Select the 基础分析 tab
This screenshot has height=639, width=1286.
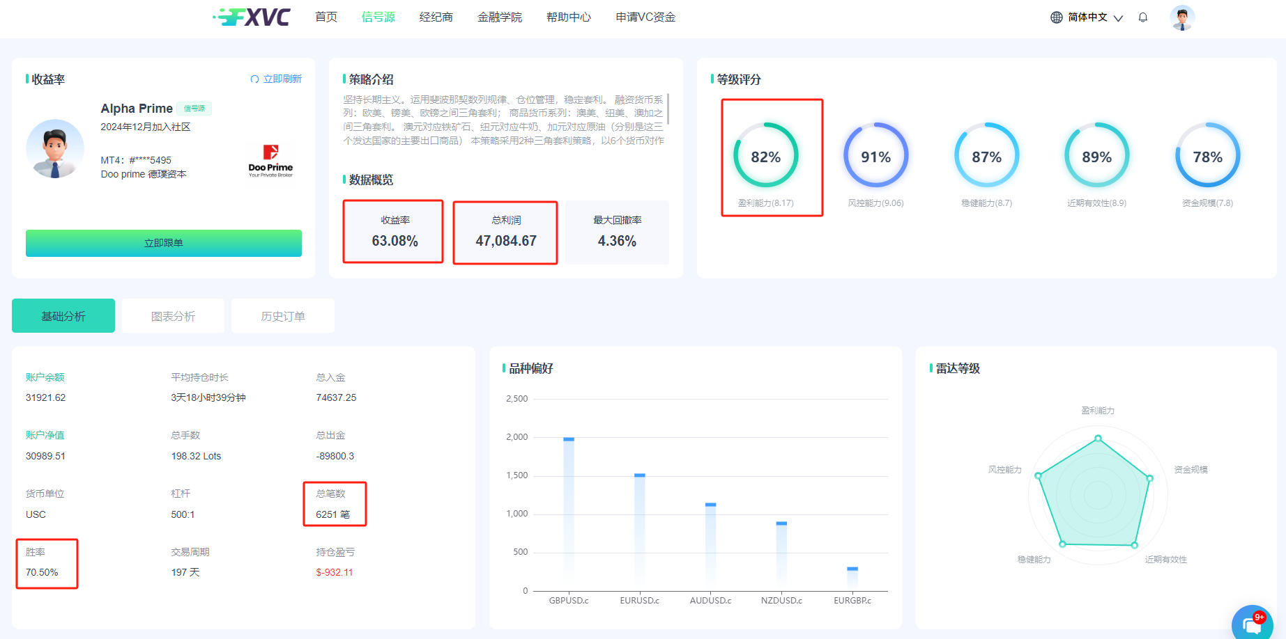click(63, 316)
